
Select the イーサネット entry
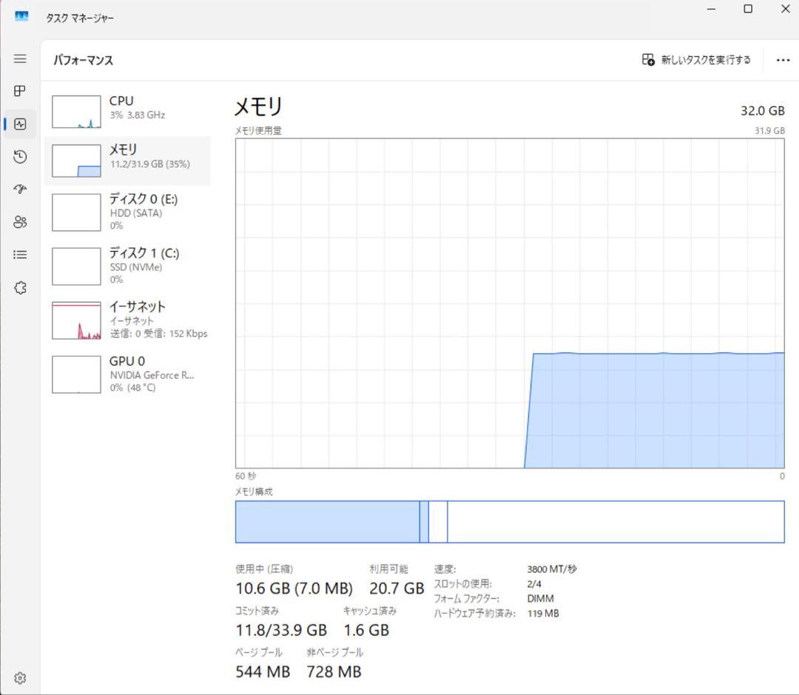127,320
